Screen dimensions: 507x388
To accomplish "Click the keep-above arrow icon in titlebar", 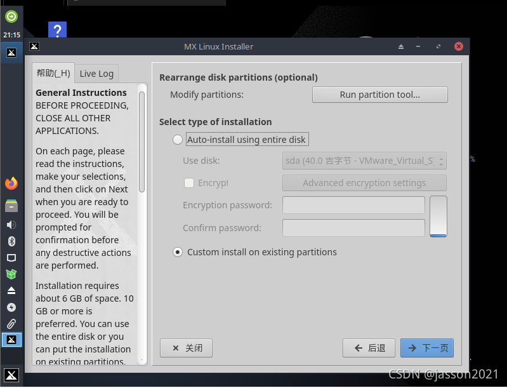I will (x=401, y=46).
